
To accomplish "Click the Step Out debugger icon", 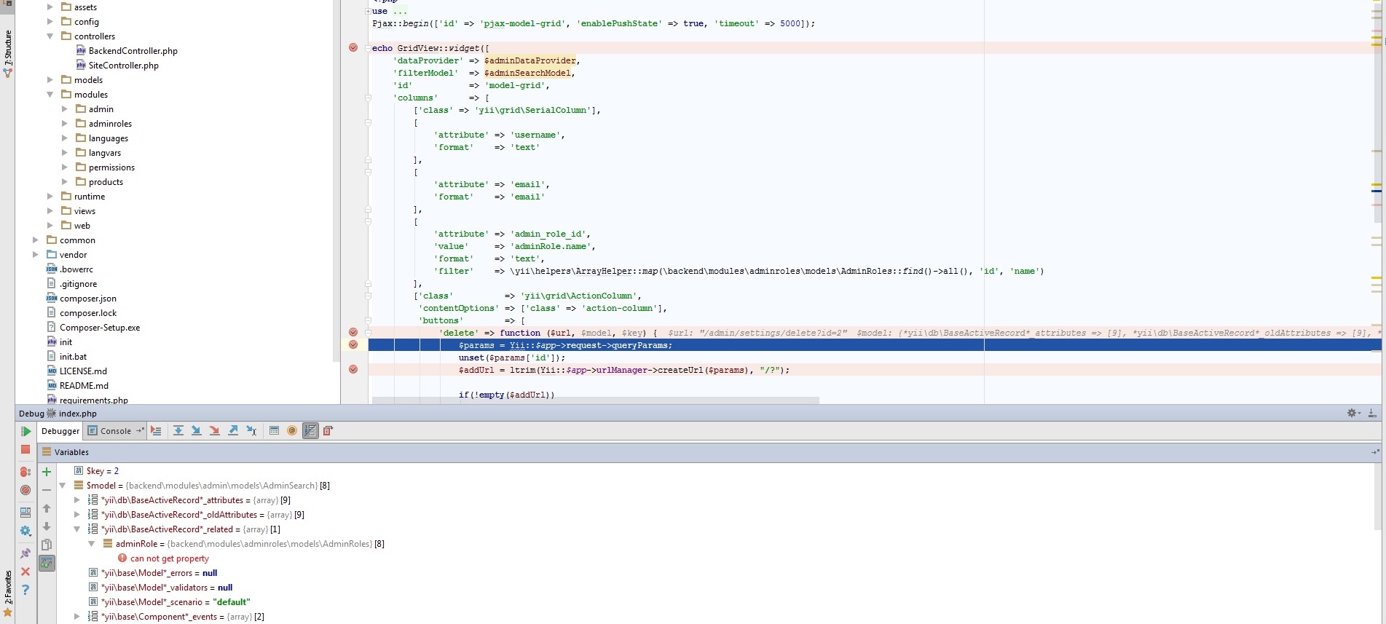I will point(233,431).
